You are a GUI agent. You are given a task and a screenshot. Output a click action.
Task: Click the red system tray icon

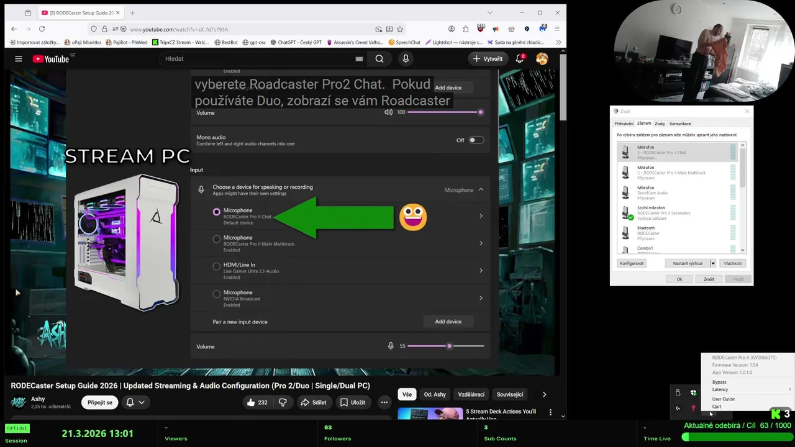point(693,408)
